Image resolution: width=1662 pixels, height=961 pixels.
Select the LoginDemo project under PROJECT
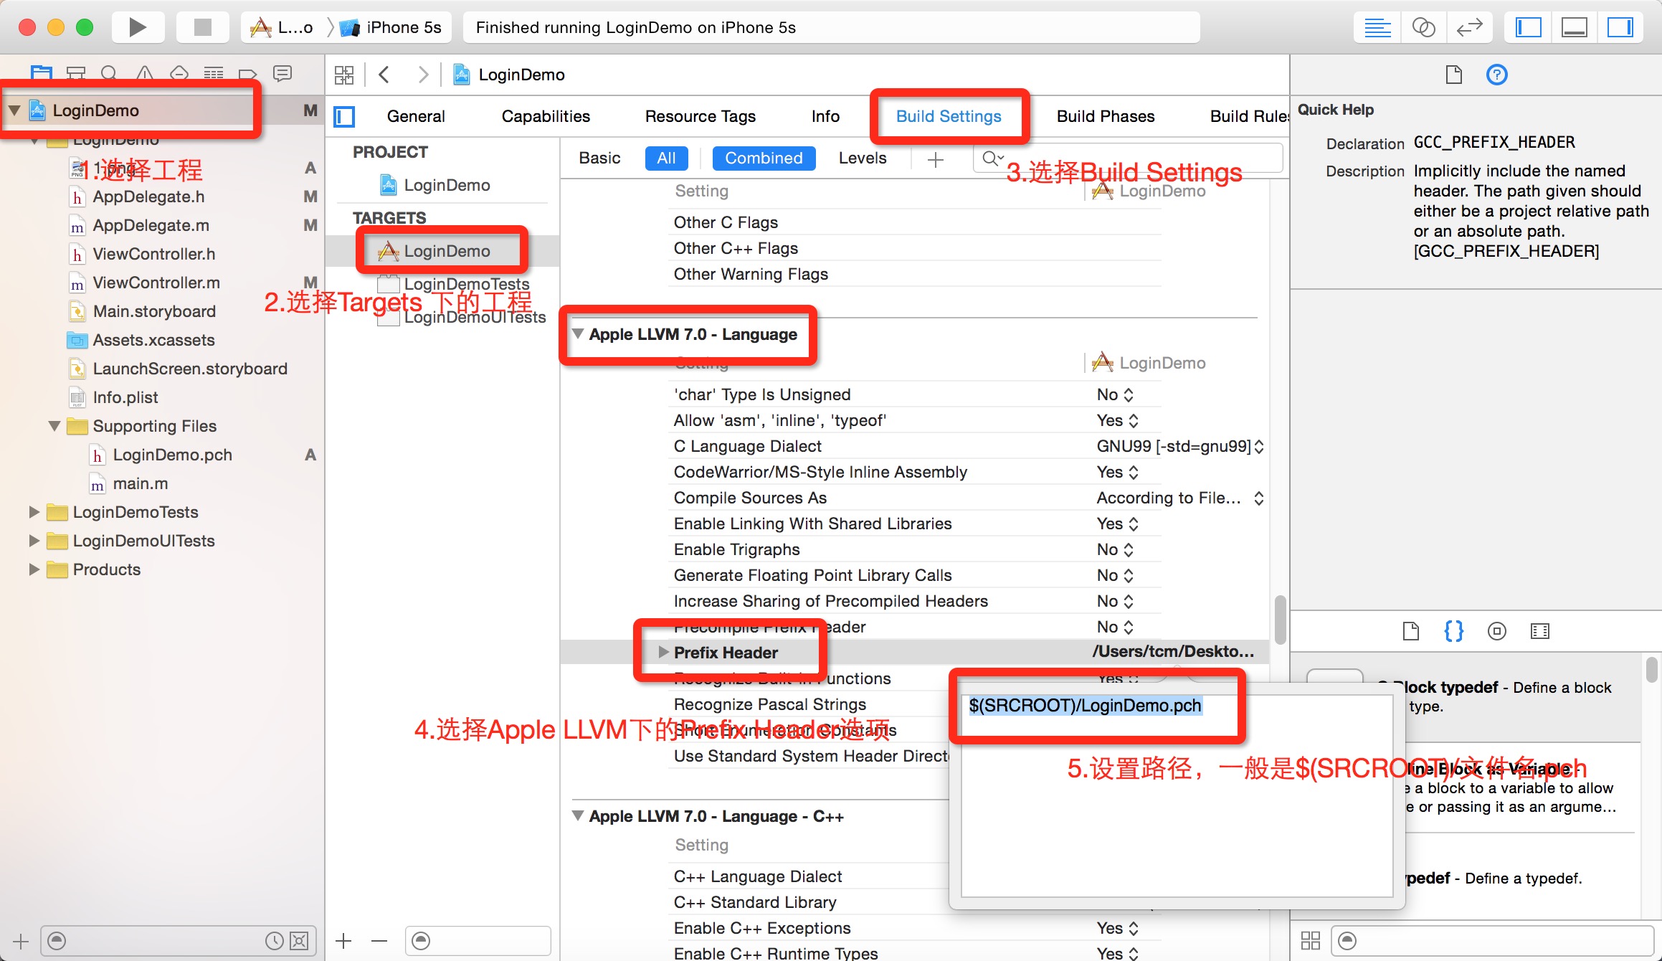[x=436, y=185]
